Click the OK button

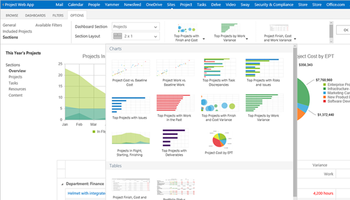coord(344,30)
